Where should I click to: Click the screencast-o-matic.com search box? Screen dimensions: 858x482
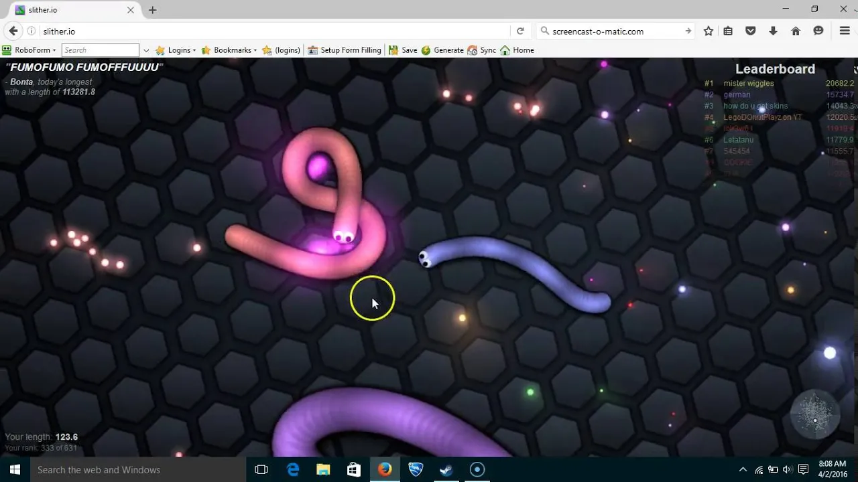click(615, 31)
